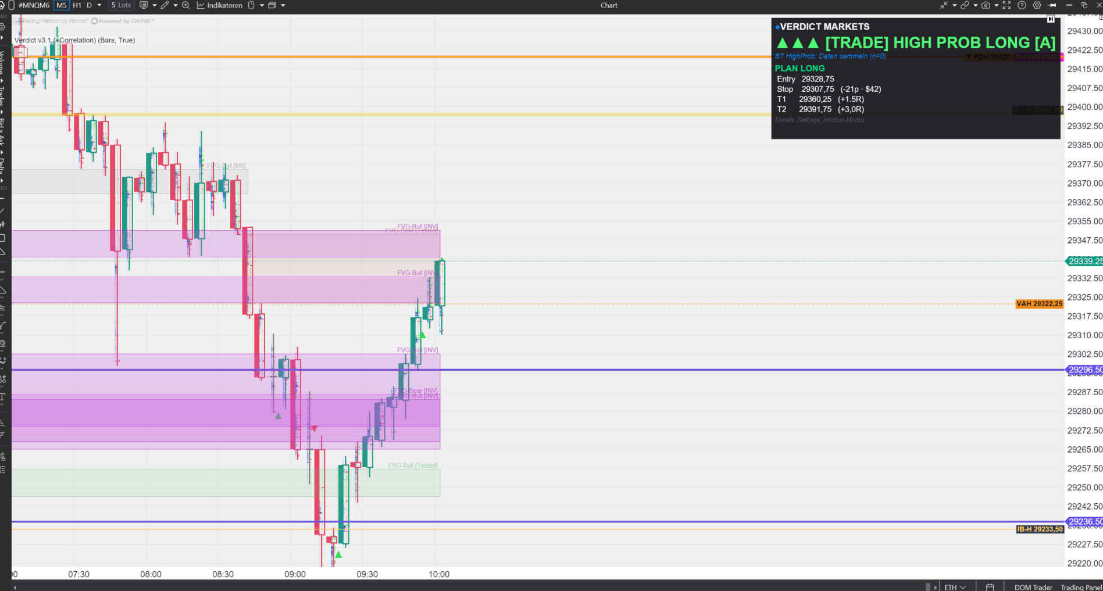Select the IB-H 29233,50 level label
Viewport: 1103px width, 591px height.
[x=1040, y=529]
